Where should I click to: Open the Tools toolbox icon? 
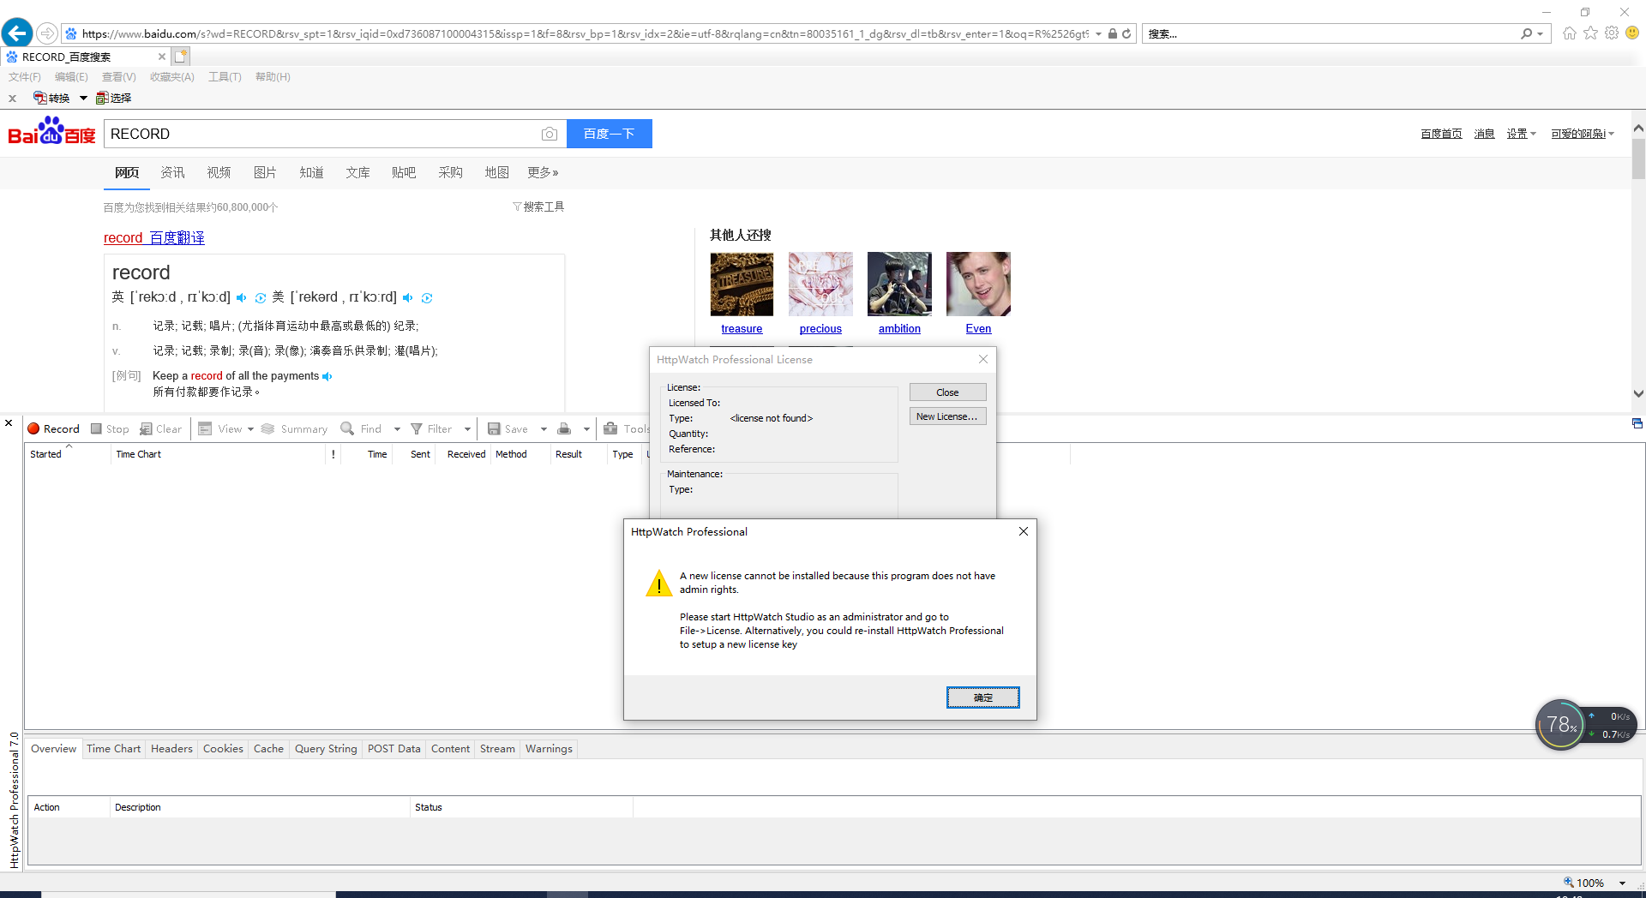[610, 428]
